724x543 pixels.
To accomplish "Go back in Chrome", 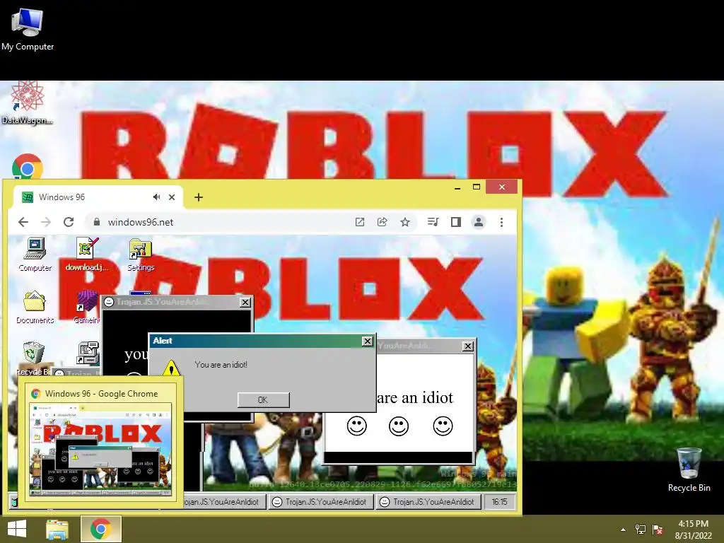I will pos(23,222).
